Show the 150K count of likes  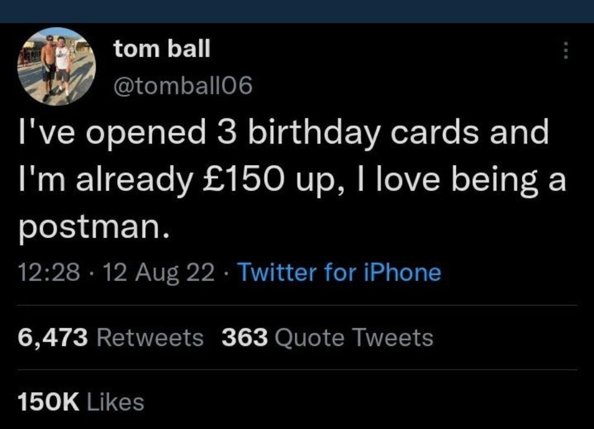(48, 402)
